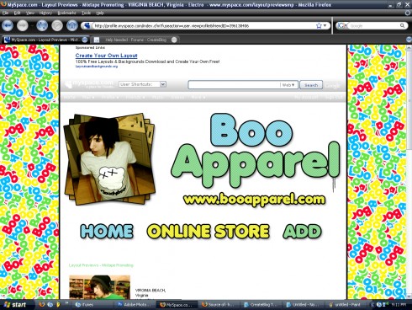
Task: Bookmark this page with the star icon
Action: (x=319, y=25)
